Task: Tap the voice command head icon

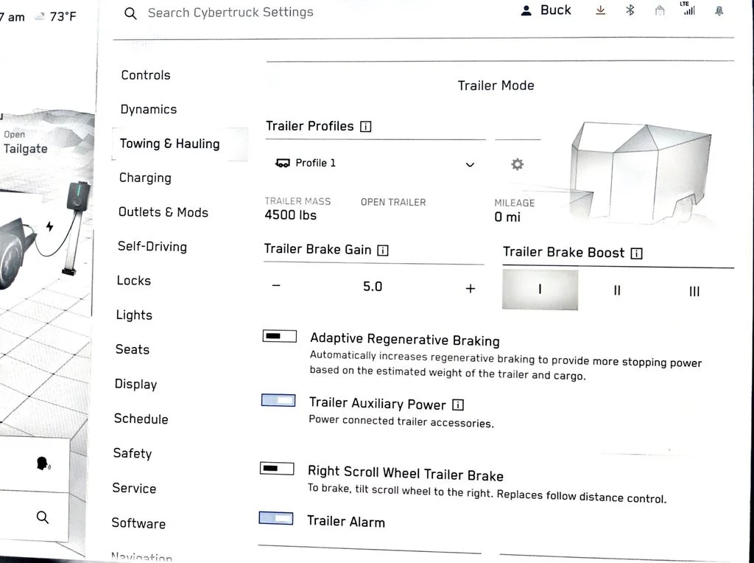Action: pyautogui.click(x=43, y=464)
